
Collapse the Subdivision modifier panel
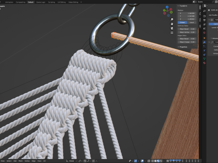pos(209,20)
